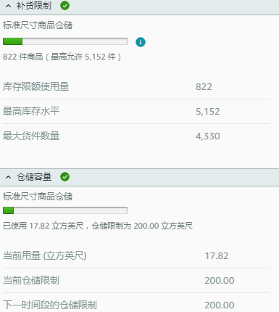Click the green checkmark beside 仓储容量

coord(64,177)
